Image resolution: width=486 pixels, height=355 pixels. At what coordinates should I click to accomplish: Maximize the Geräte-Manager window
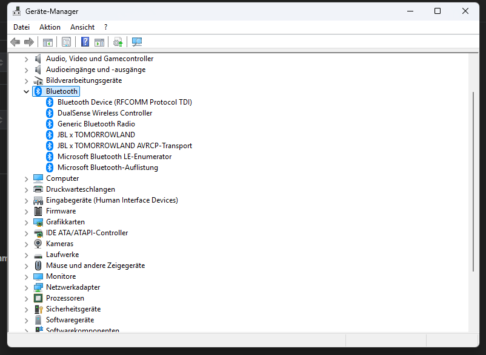point(438,11)
